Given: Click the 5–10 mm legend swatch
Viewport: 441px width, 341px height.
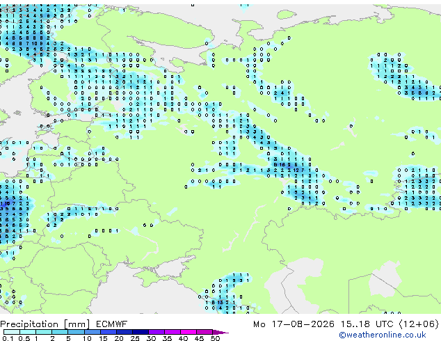Looking at the screenshot, I should (76, 332).
